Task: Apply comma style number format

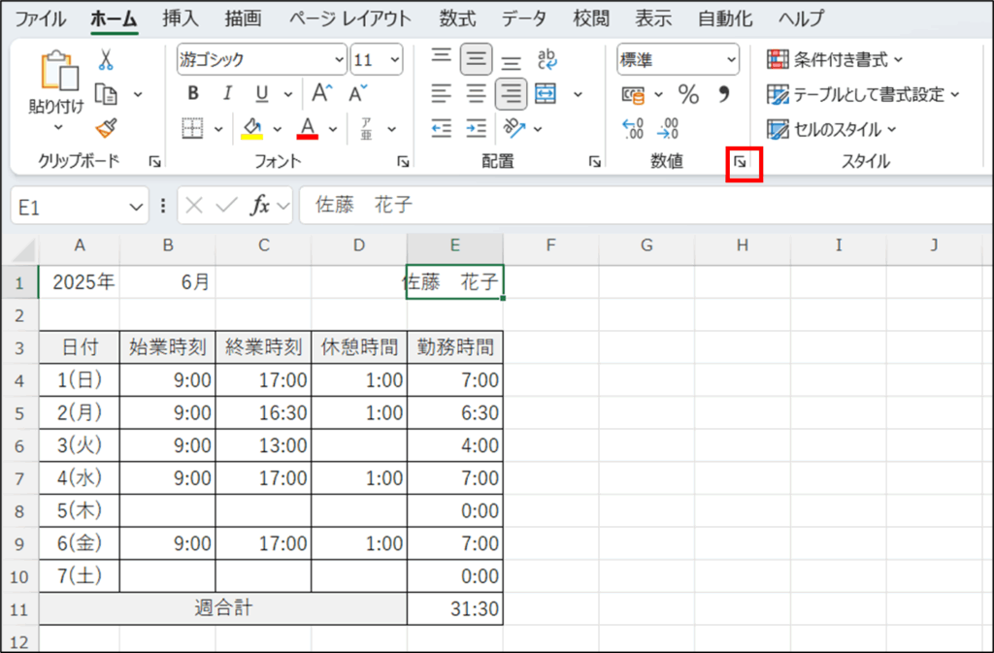Action: point(723,94)
